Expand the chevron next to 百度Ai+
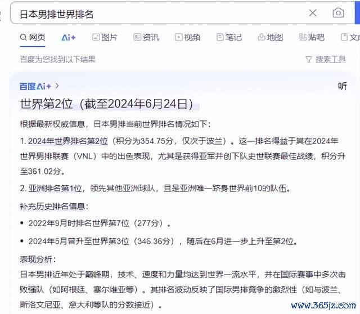This screenshot has width=360, height=314. click(x=57, y=86)
